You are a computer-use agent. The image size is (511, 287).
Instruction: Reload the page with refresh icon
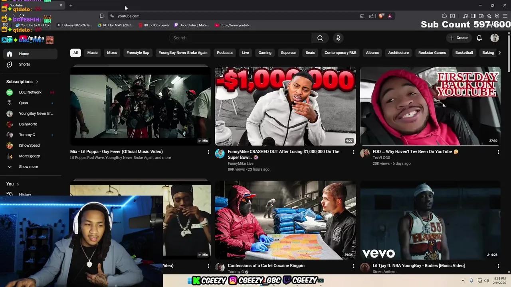22,16
